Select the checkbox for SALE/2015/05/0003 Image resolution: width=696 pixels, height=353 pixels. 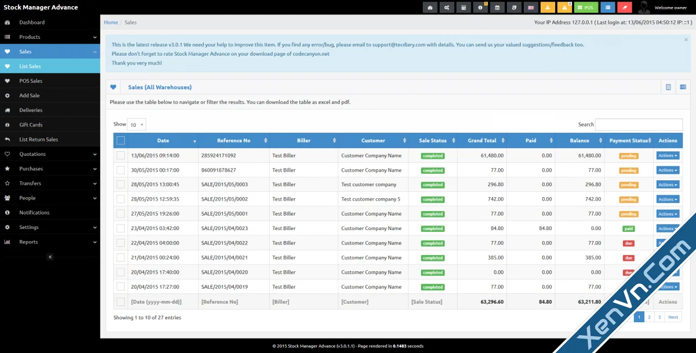pos(121,184)
